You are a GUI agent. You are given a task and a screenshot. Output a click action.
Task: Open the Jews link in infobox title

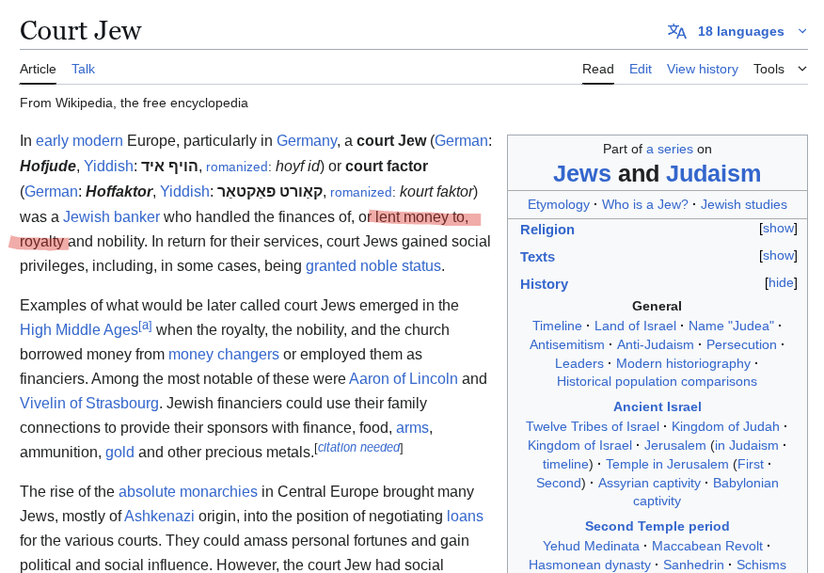581,173
